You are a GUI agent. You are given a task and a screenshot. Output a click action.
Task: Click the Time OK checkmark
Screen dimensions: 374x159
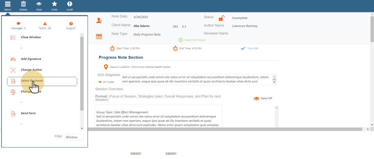pos(243,48)
